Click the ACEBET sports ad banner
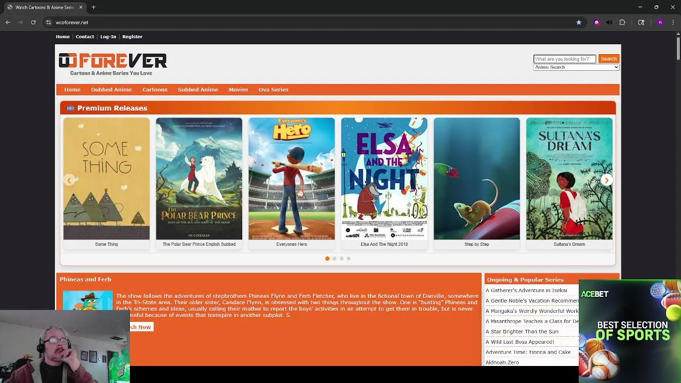Viewport: 681px width, 383px height. tap(630, 331)
